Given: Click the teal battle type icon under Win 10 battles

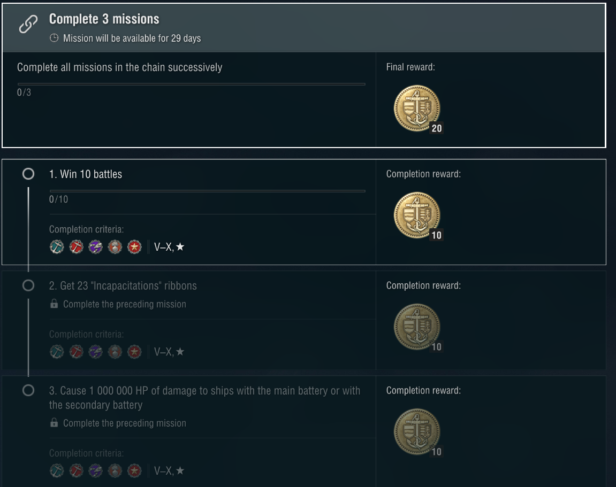Looking at the screenshot, I should [57, 247].
